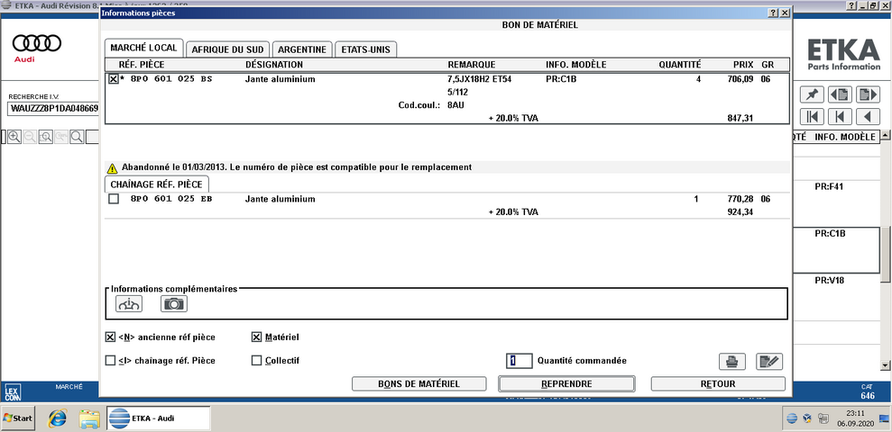Click plain left arrow back icon

pyautogui.click(x=869, y=116)
